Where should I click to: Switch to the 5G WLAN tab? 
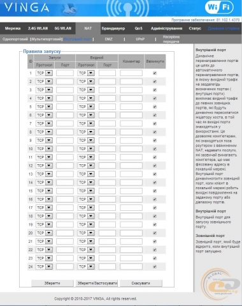[x=63, y=28]
